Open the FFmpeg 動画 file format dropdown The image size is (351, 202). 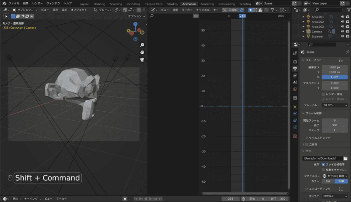[x=335, y=176]
